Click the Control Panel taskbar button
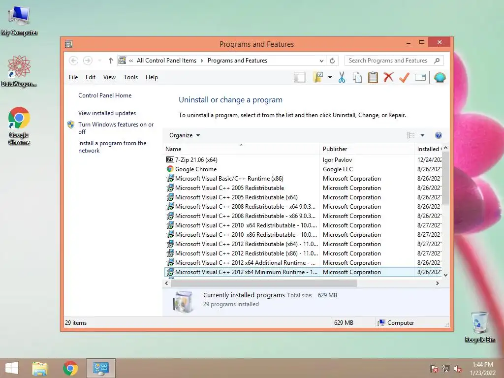 pos(100,368)
